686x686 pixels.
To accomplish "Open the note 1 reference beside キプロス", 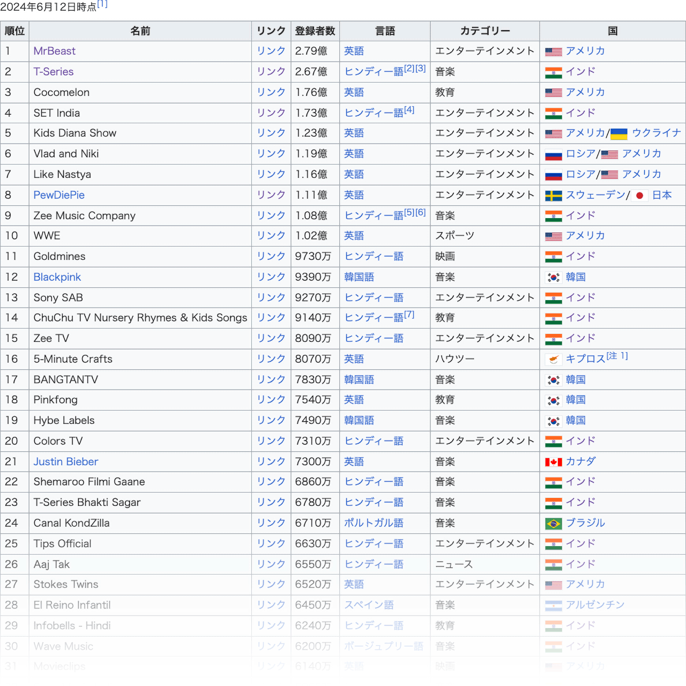I will click(617, 356).
